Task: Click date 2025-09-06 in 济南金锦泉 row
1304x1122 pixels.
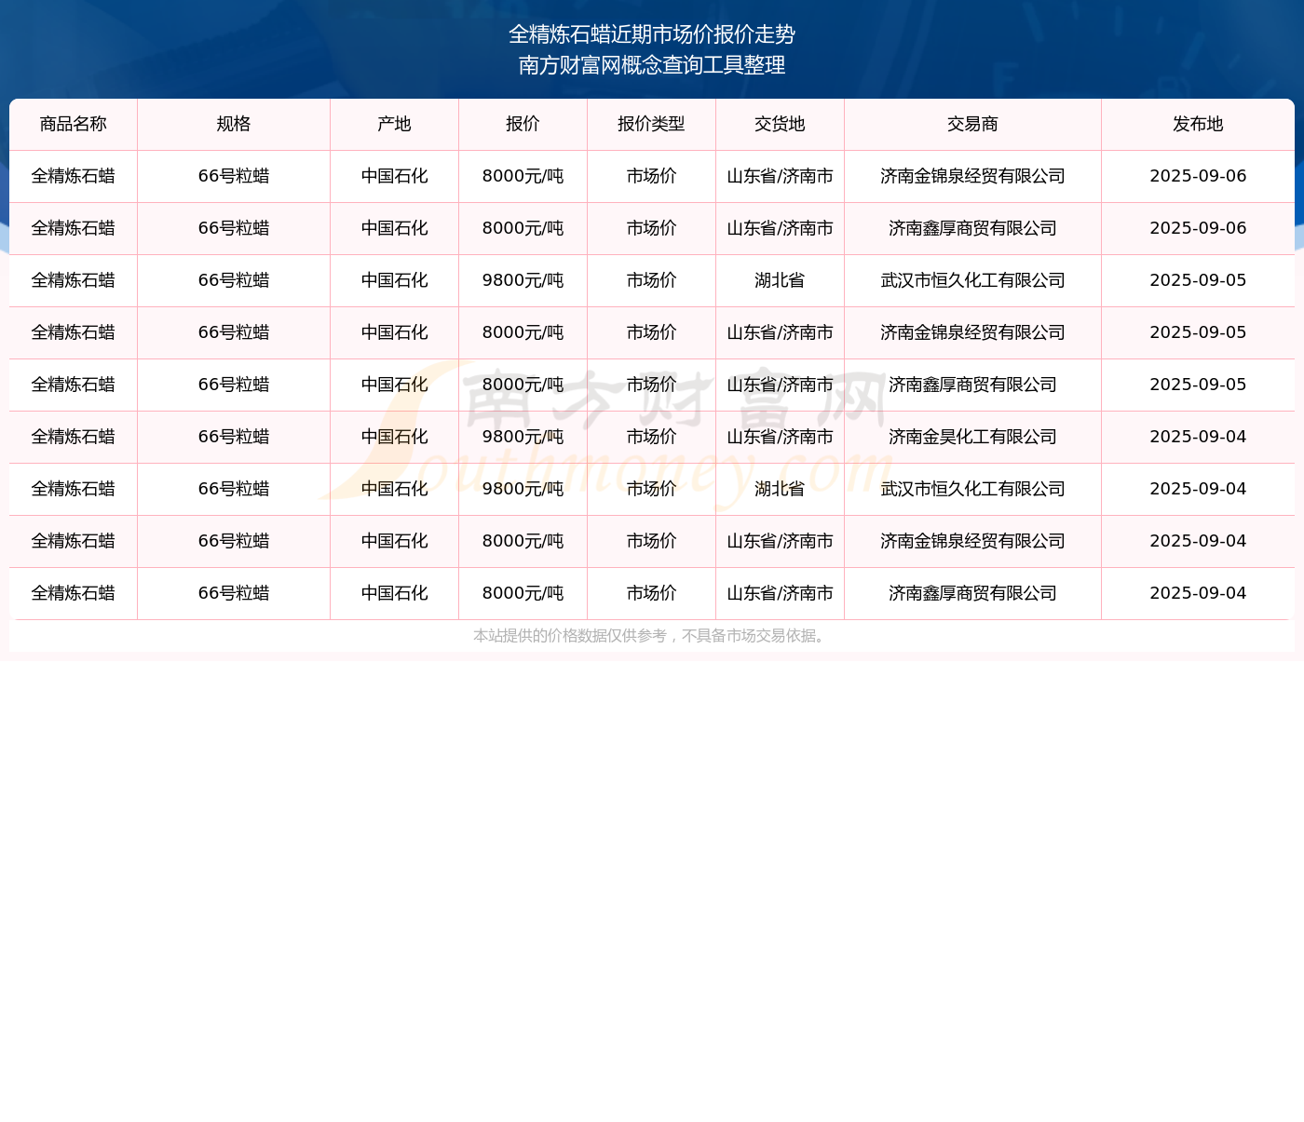Action: point(1199,176)
